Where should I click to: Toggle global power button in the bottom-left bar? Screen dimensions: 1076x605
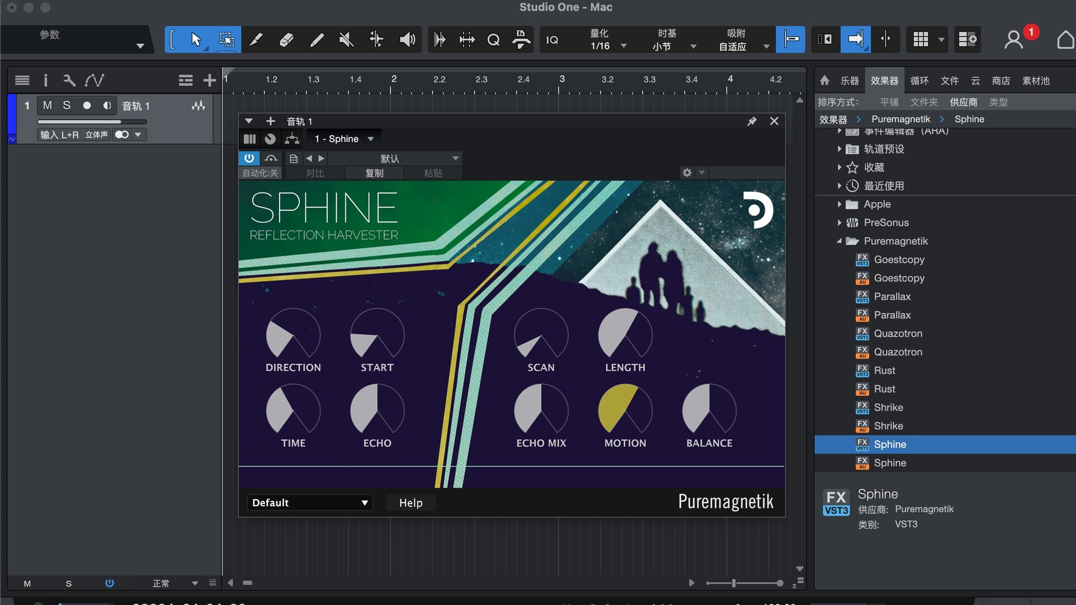coord(110,583)
